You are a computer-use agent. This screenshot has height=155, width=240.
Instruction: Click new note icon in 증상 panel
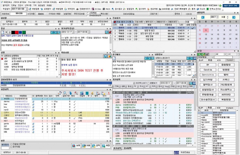click(x=2, y=32)
